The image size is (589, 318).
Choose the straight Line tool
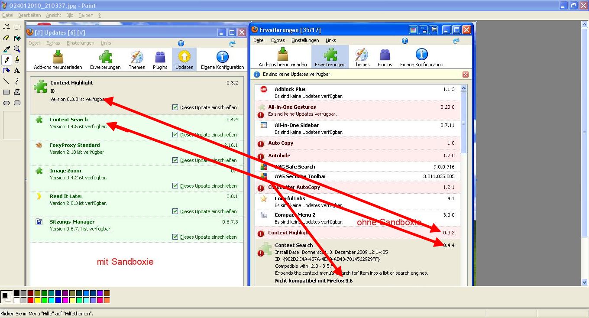click(6, 81)
